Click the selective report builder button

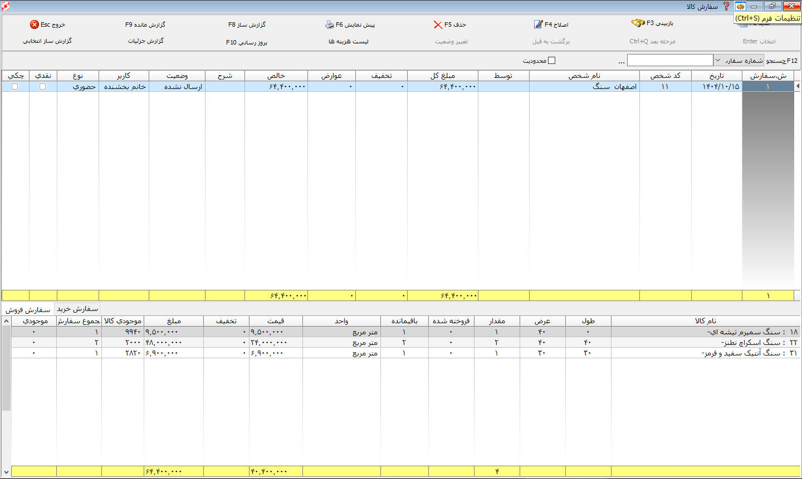(x=47, y=41)
